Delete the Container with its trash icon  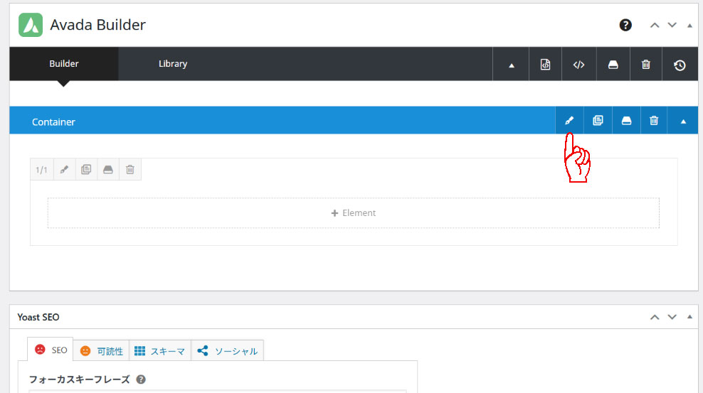click(x=654, y=121)
